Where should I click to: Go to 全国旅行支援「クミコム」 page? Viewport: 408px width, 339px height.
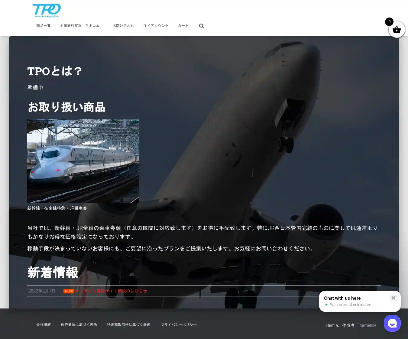pos(81,26)
